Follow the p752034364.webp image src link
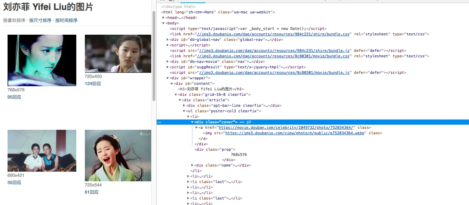 pos(295,133)
